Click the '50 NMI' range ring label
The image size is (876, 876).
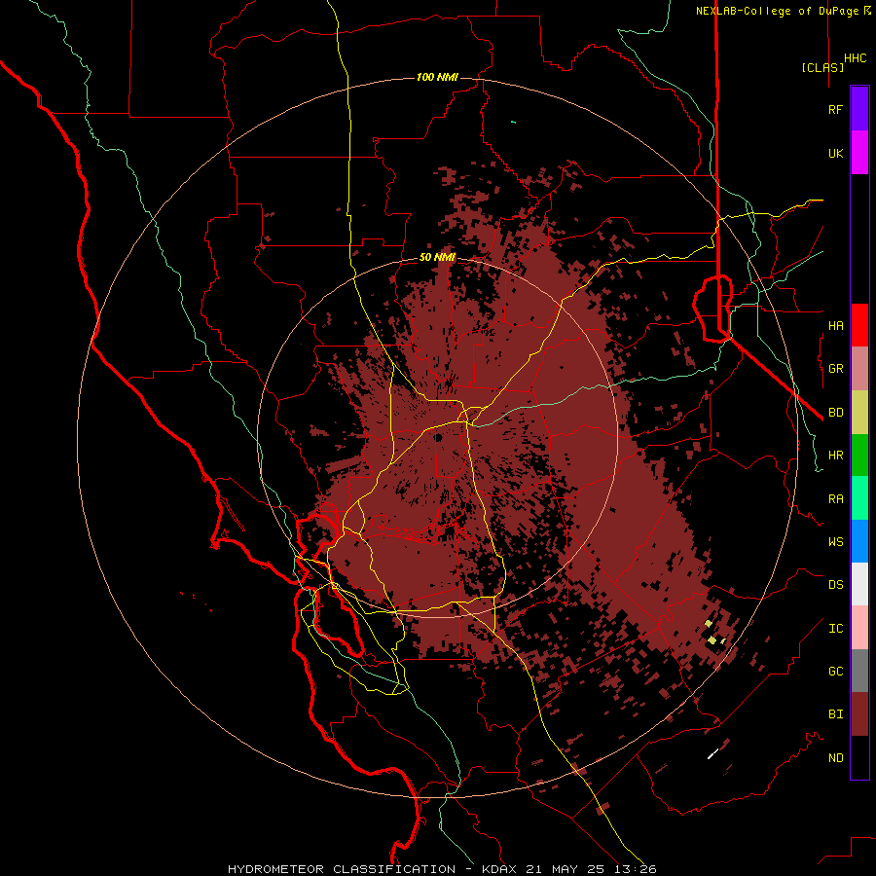437,257
